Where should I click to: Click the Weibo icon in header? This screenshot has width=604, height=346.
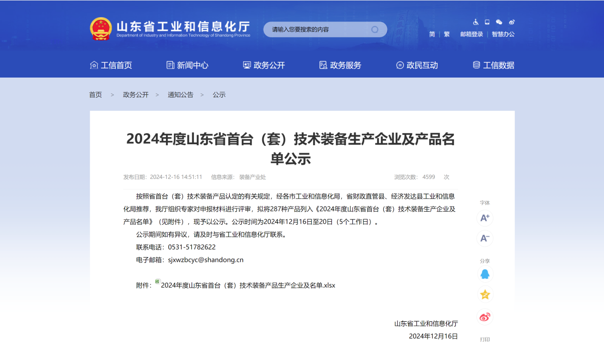[512, 22]
